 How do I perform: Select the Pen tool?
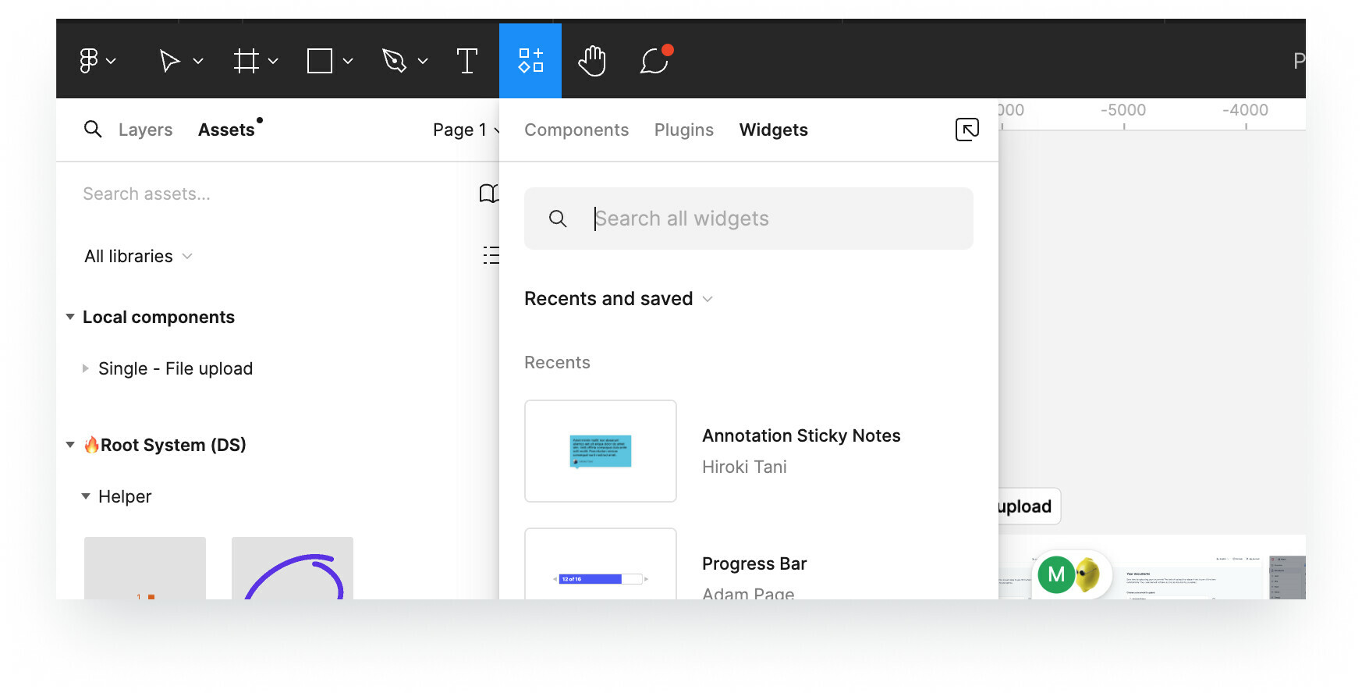394,61
